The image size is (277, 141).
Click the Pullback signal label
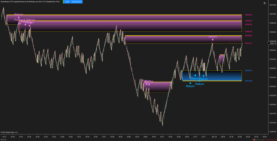[x=20, y=20]
